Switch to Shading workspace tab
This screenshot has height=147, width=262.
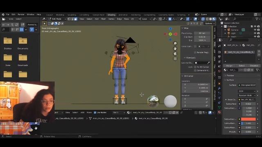[111, 15]
